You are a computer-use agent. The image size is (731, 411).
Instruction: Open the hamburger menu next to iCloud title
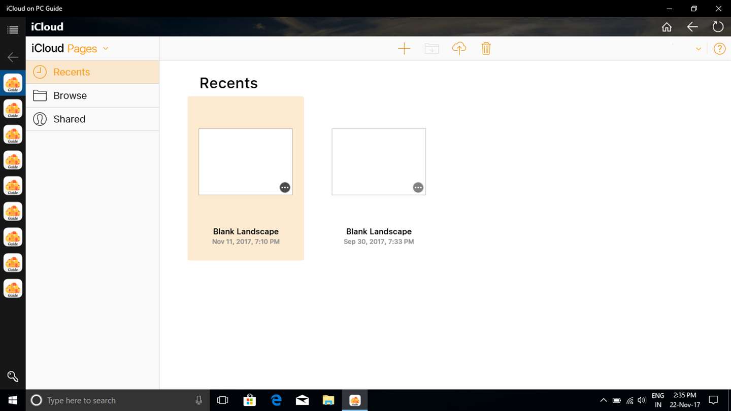click(x=13, y=30)
